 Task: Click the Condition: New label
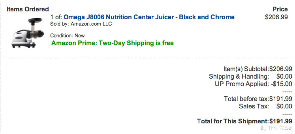[x=67, y=36]
